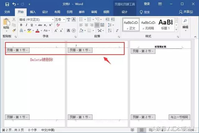Image resolution: width=199 pixels, height=133 pixels.
Task: Click the Redo arrow in the quick access toolbar
Action: 22,4
